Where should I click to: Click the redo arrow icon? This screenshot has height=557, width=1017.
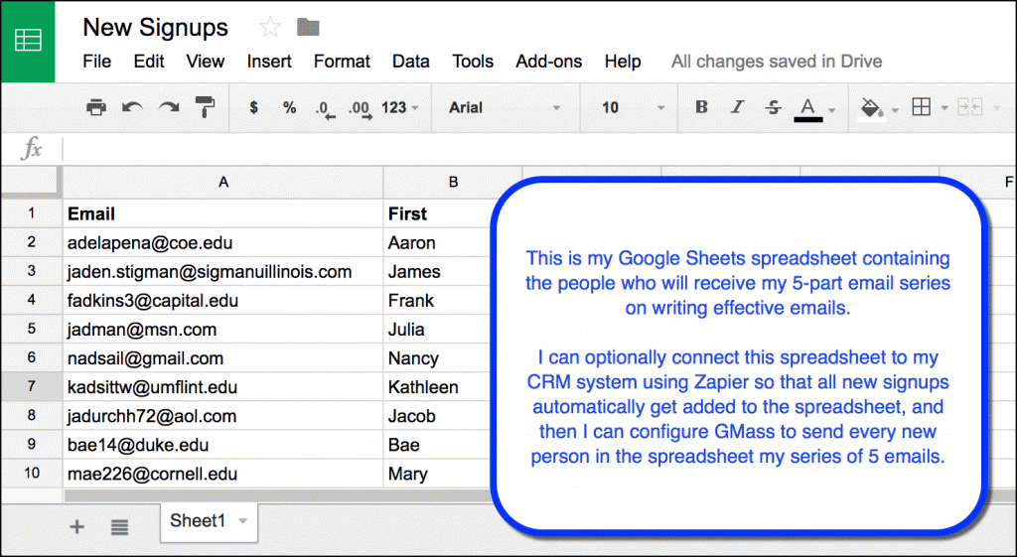pyautogui.click(x=169, y=107)
